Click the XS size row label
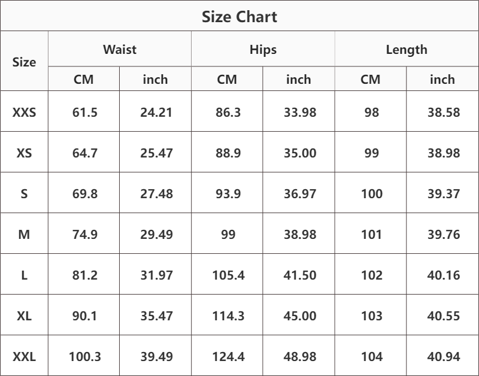This screenshot has width=479, height=376. [x=24, y=153]
